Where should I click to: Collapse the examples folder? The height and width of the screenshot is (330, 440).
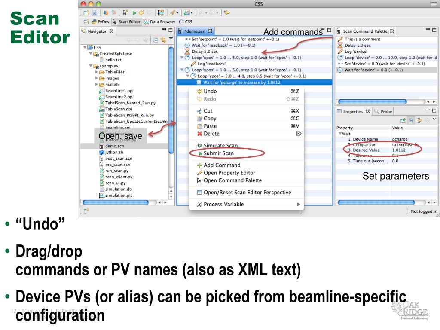[91, 66]
